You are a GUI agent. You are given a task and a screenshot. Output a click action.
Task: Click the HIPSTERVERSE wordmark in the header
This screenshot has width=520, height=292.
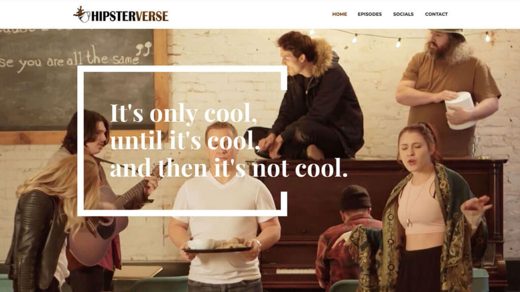tap(129, 16)
